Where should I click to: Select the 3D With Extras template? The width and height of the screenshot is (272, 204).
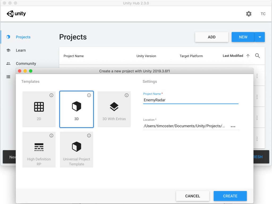pos(114,109)
